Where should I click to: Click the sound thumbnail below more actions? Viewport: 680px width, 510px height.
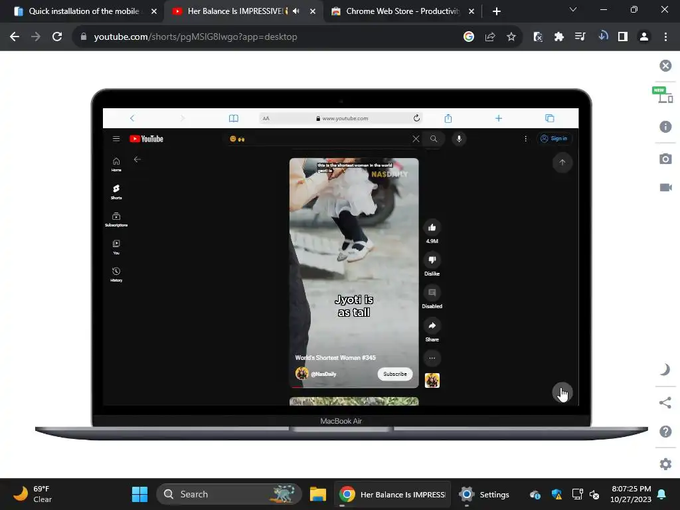432,381
